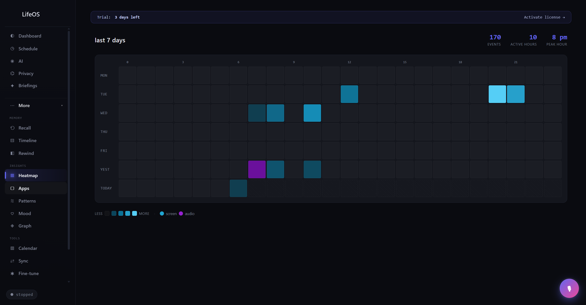Open the Mood insights page
The image size is (586, 305).
coord(36,213)
